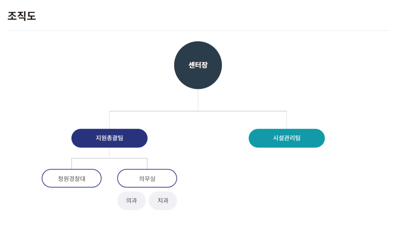The width and height of the screenshot is (411, 242).
Task: Choose the 치과 chip under 의무실
Action: pyautogui.click(x=163, y=201)
